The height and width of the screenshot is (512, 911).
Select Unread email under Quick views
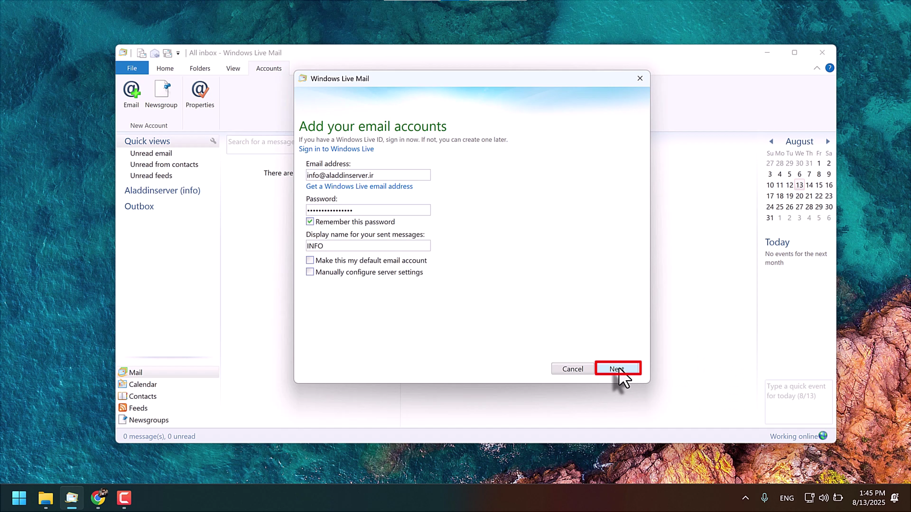(x=151, y=153)
